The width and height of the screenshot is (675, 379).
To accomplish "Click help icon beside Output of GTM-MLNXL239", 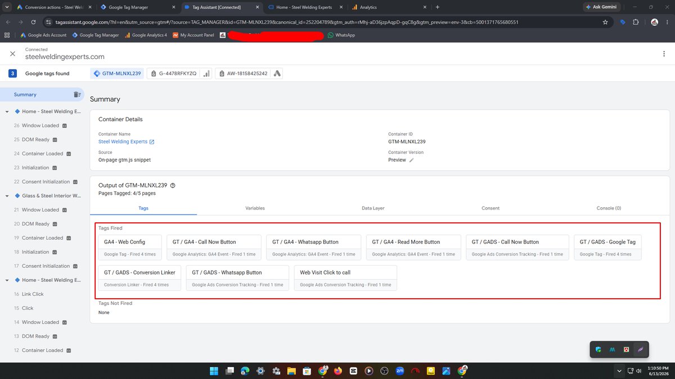I will click(173, 185).
